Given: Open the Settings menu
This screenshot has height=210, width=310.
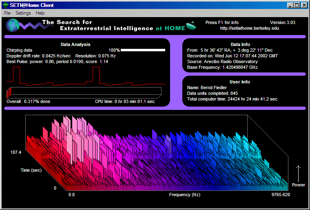Looking at the screenshot, I should click(23, 13).
